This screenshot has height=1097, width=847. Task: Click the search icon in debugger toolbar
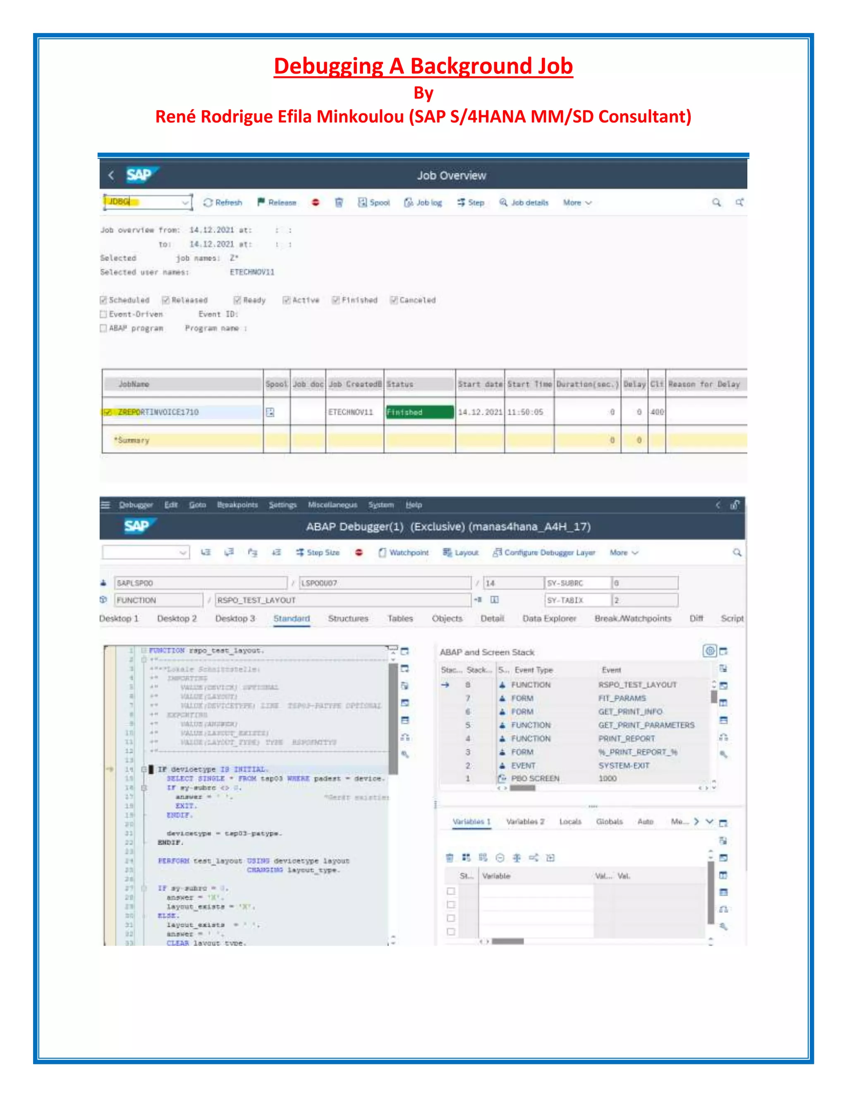click(x=737, y=553)
